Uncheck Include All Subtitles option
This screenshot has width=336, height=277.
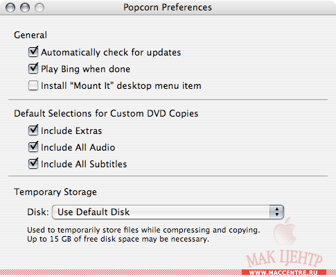[x=33, y=164]
